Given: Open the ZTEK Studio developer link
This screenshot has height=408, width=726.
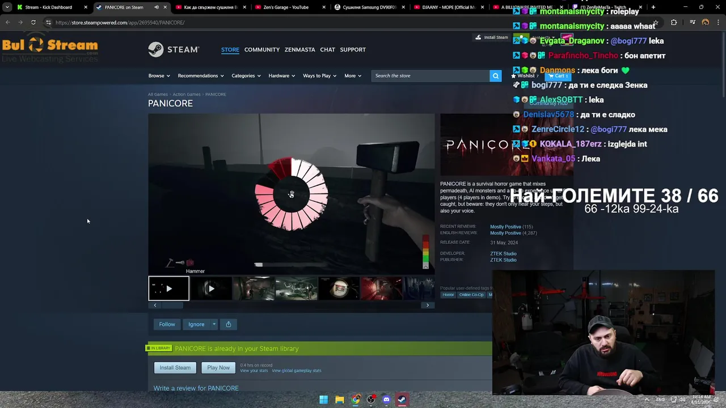Looking at the screenshot, I should (x=503, y=253).
